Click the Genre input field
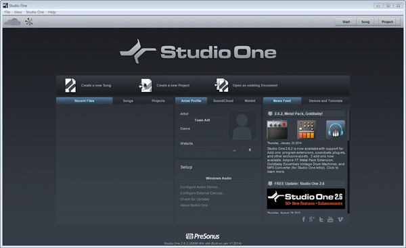406x248 pixels. click(x=202, y=134)
